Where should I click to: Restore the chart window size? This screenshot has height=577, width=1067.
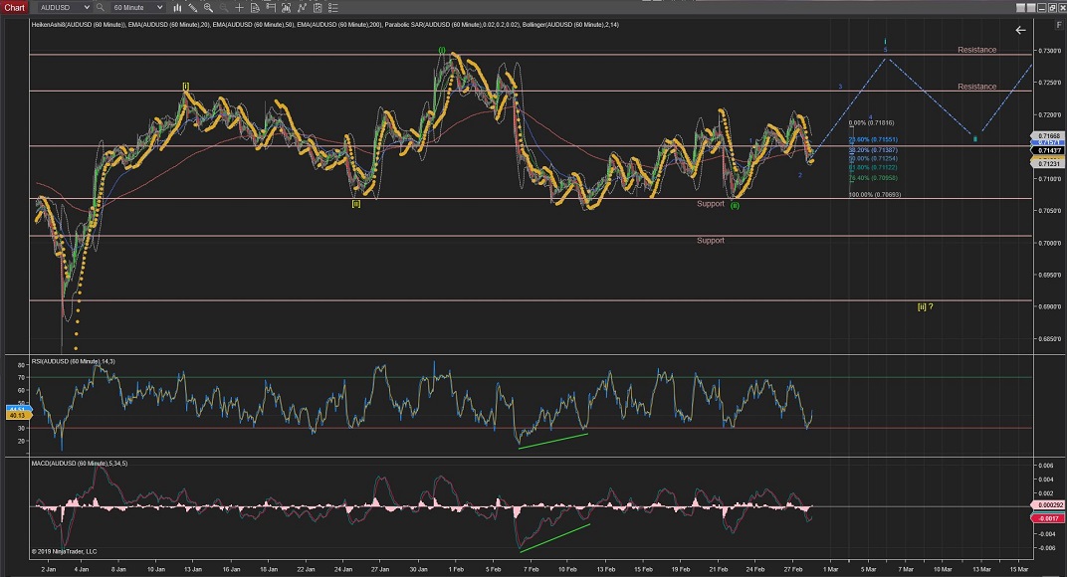1052,8
